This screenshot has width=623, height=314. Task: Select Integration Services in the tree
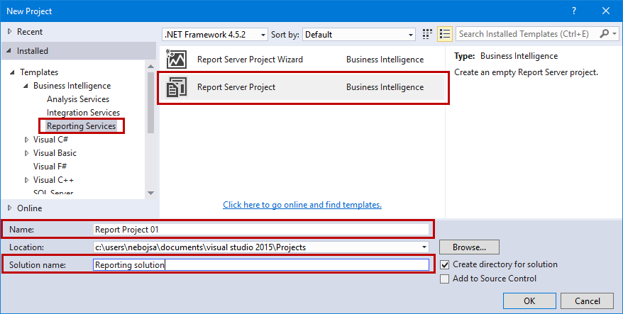coord(83,113)
